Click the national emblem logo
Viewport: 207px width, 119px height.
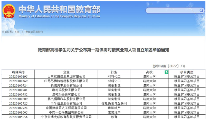(9, 11)
